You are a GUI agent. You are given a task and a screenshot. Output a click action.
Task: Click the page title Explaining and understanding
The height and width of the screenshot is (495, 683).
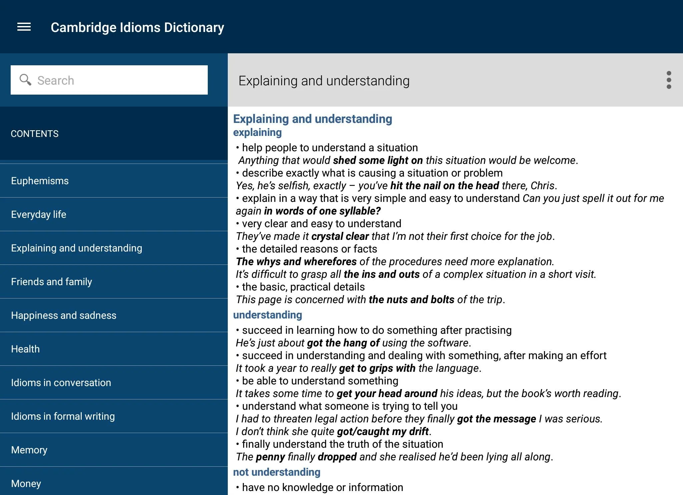click(x=324, y=81)
